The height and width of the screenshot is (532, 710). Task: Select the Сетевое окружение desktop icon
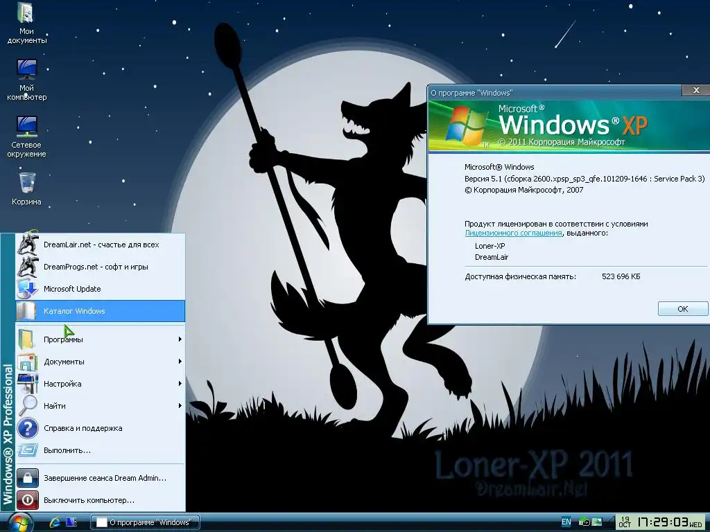click(x=26, y=136)
